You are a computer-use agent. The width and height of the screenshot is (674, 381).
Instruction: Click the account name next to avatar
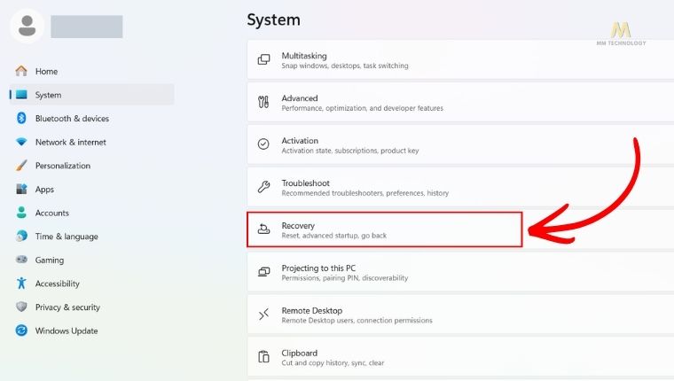(86, 27)
